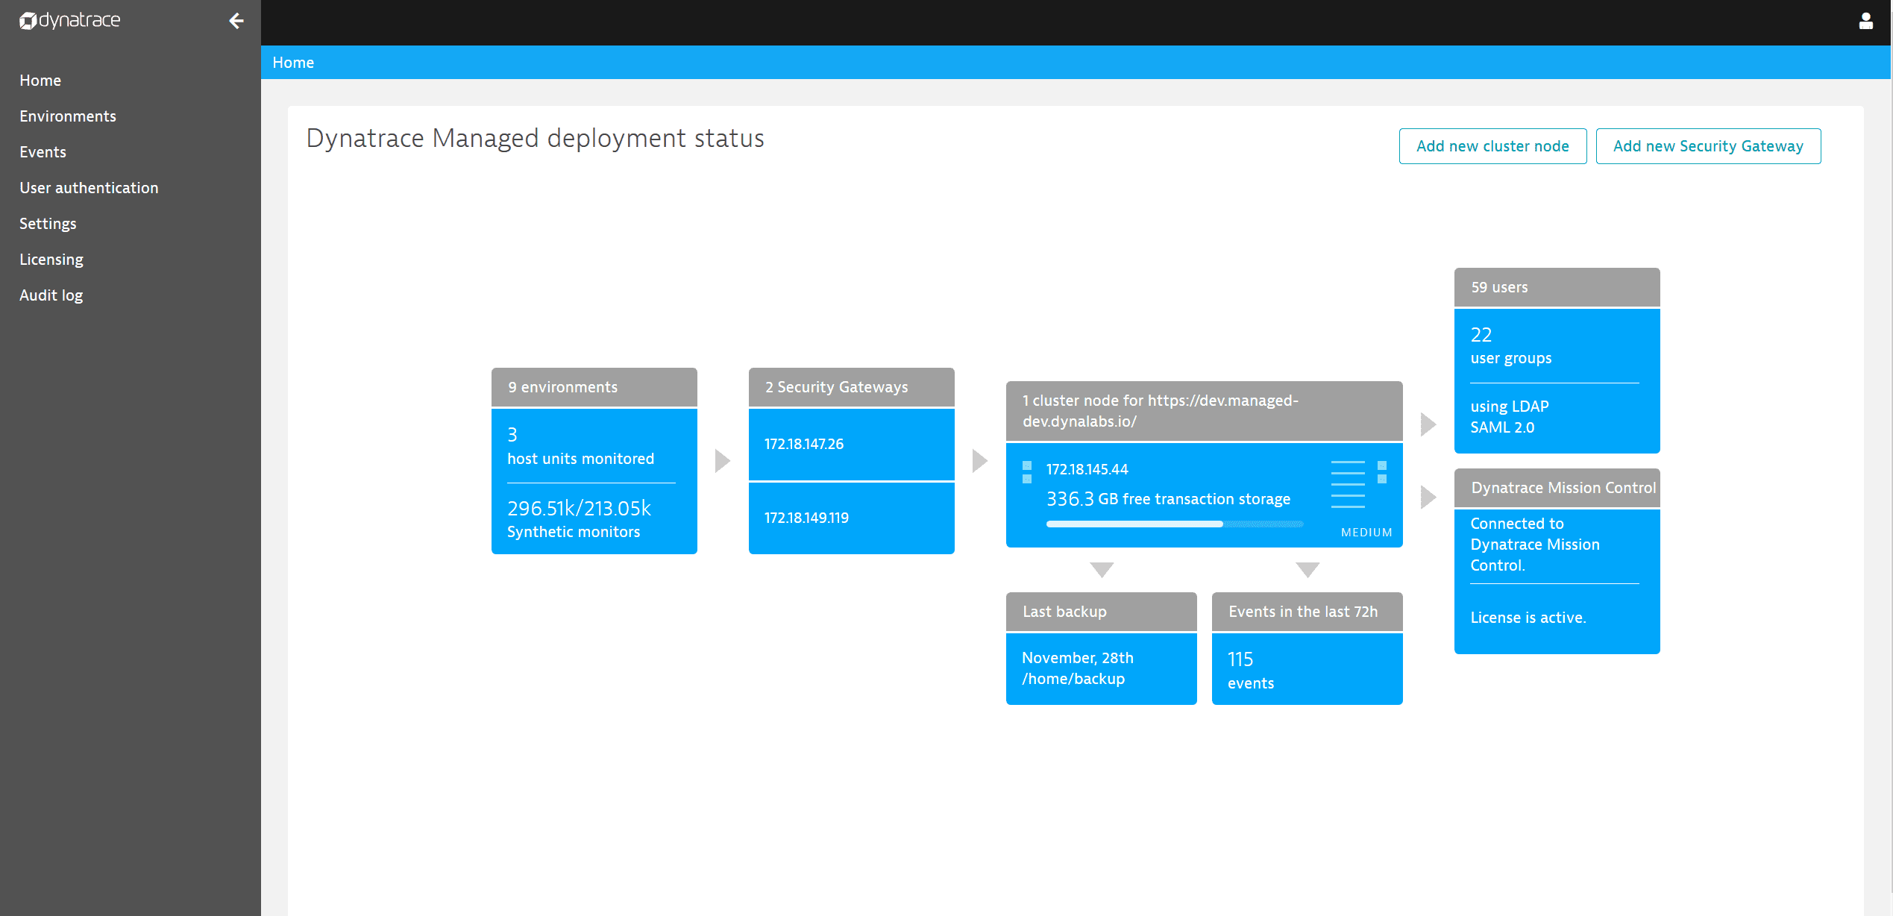Click the arrow pointing to users tile
Screen dimensions: 1893x916
(x=1428, y=424)
